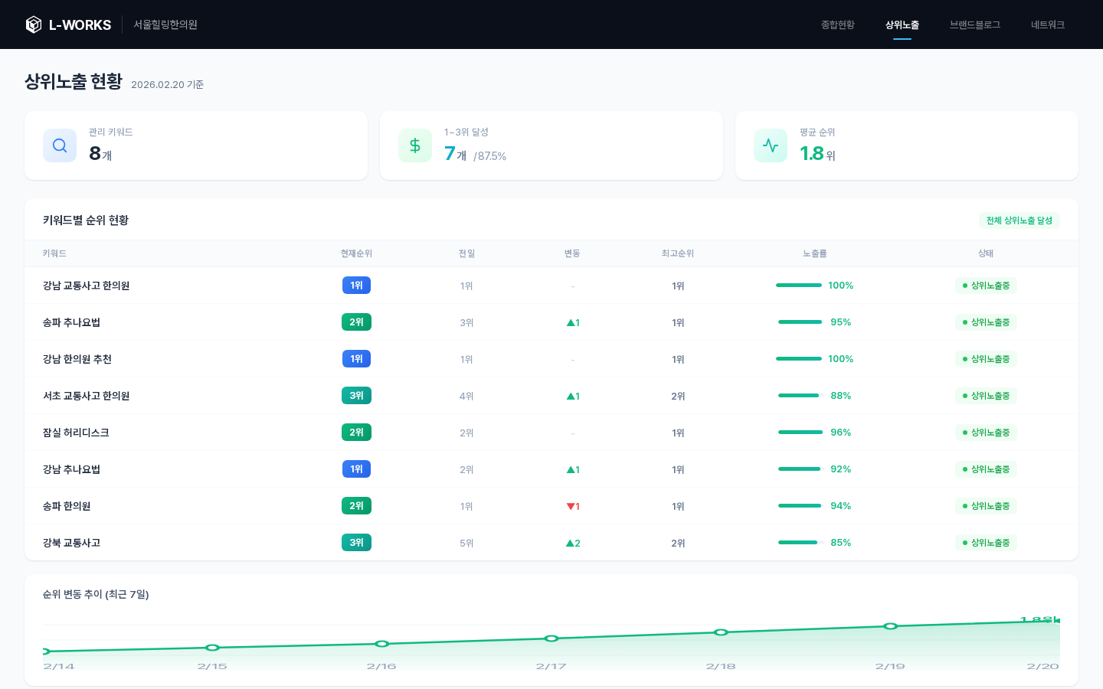
Task: Open the 종합현황 tab
Action: (837, 24)
